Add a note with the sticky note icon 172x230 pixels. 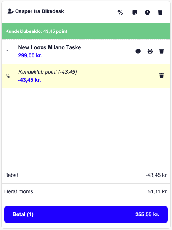tap(135, 12)
